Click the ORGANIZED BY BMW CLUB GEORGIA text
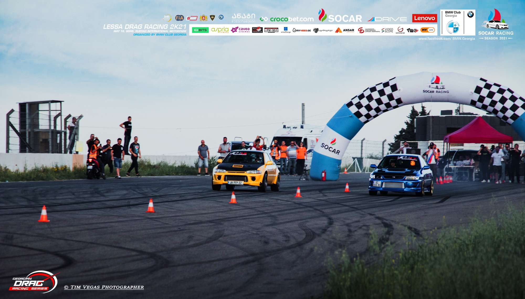The width and height of the screenshot is (525, 299). pos(160,35)
